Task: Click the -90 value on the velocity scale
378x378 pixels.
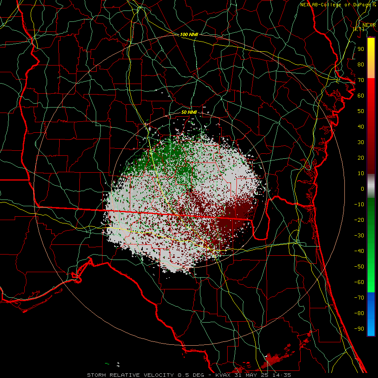Action: (x=359, y=329)
